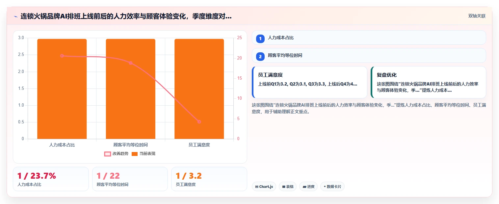Click the x-axis label 人力成本占比
The width and height of the screenshot is (499, 204).
click(62, 145)
